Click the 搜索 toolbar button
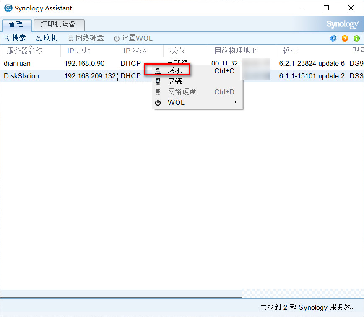The width and height of the screenshot is (364, 317). pos(16,38)
